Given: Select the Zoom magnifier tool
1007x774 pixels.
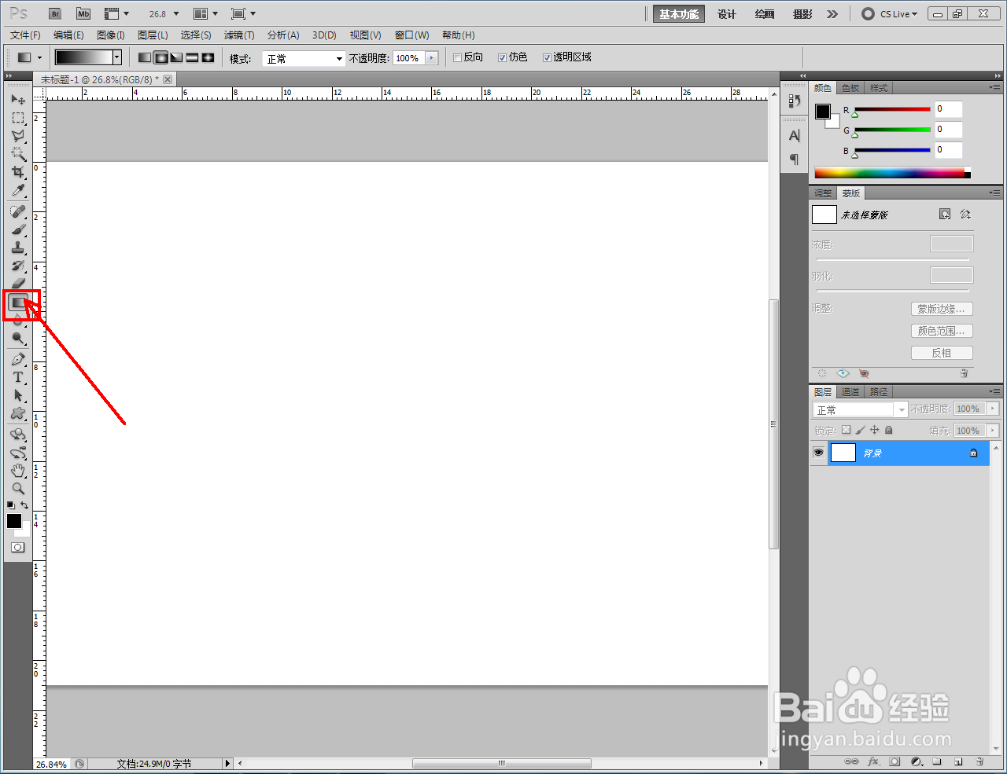Looking at the screenshot, I should pos(18,488).
